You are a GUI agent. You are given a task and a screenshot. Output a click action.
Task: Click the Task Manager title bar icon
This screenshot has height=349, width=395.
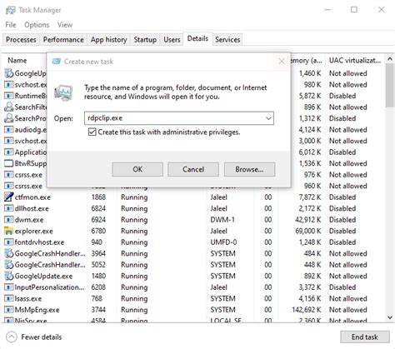11,10
